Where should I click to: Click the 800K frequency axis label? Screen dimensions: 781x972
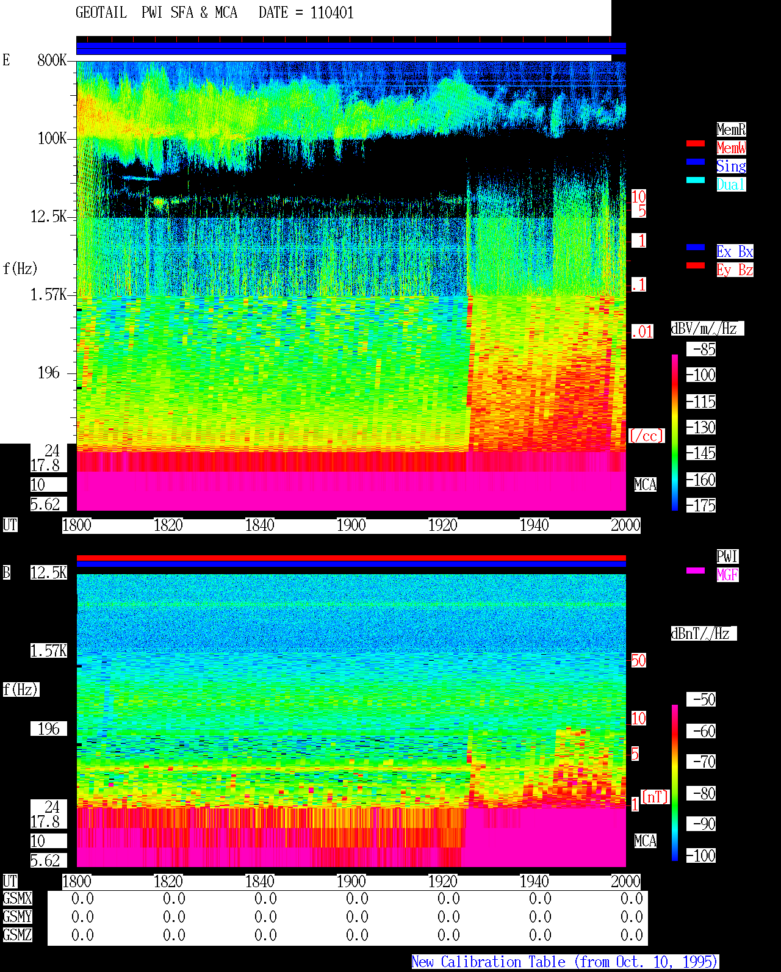click(x=52, y=60)
